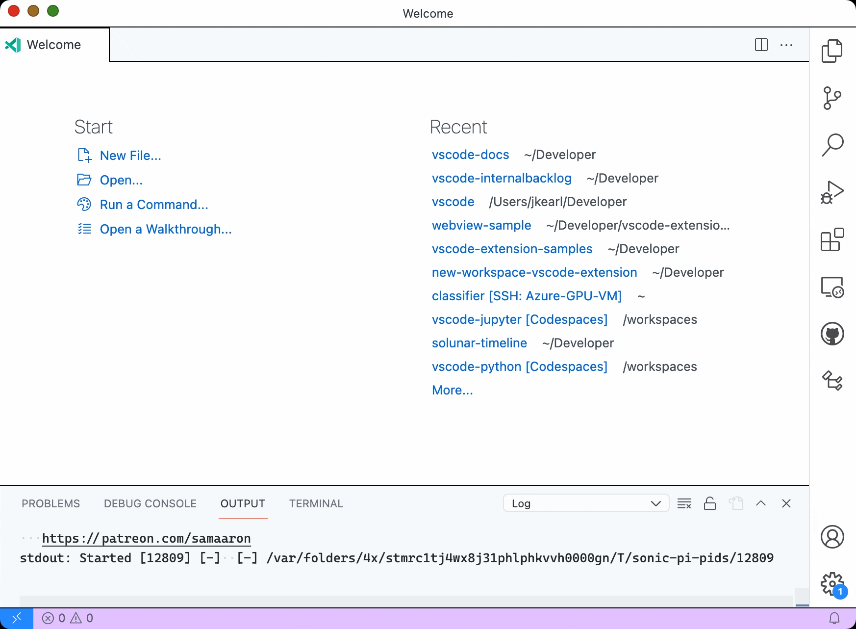Maximize the panel with the chevron

[761, 503]
